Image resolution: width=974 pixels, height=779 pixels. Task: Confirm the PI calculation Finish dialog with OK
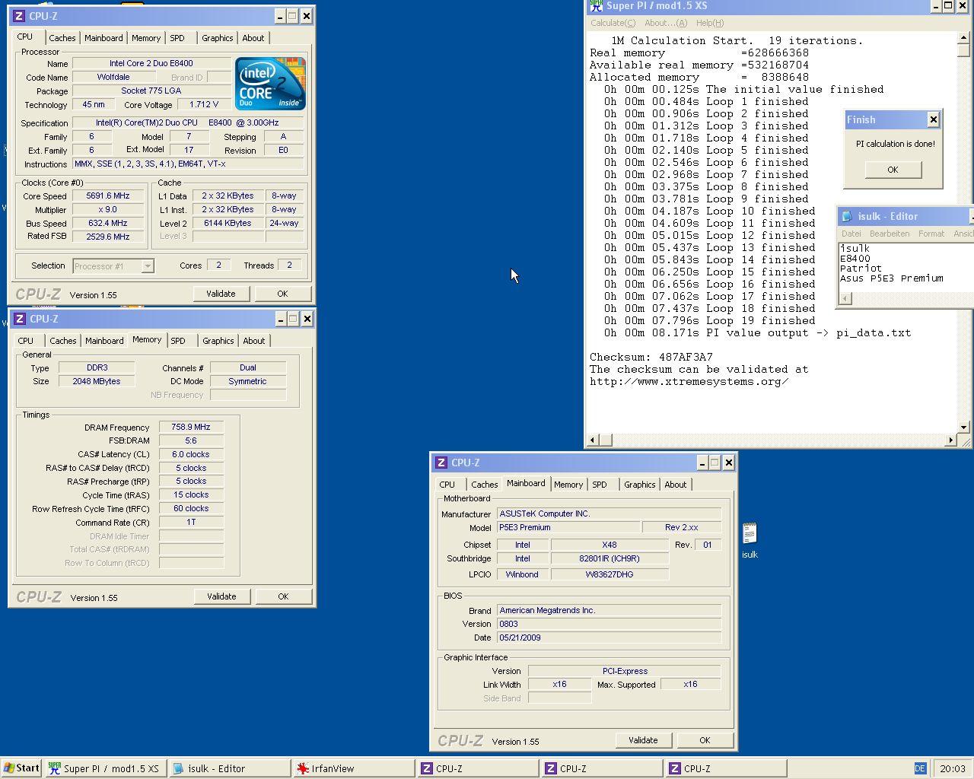coord(893,170)
